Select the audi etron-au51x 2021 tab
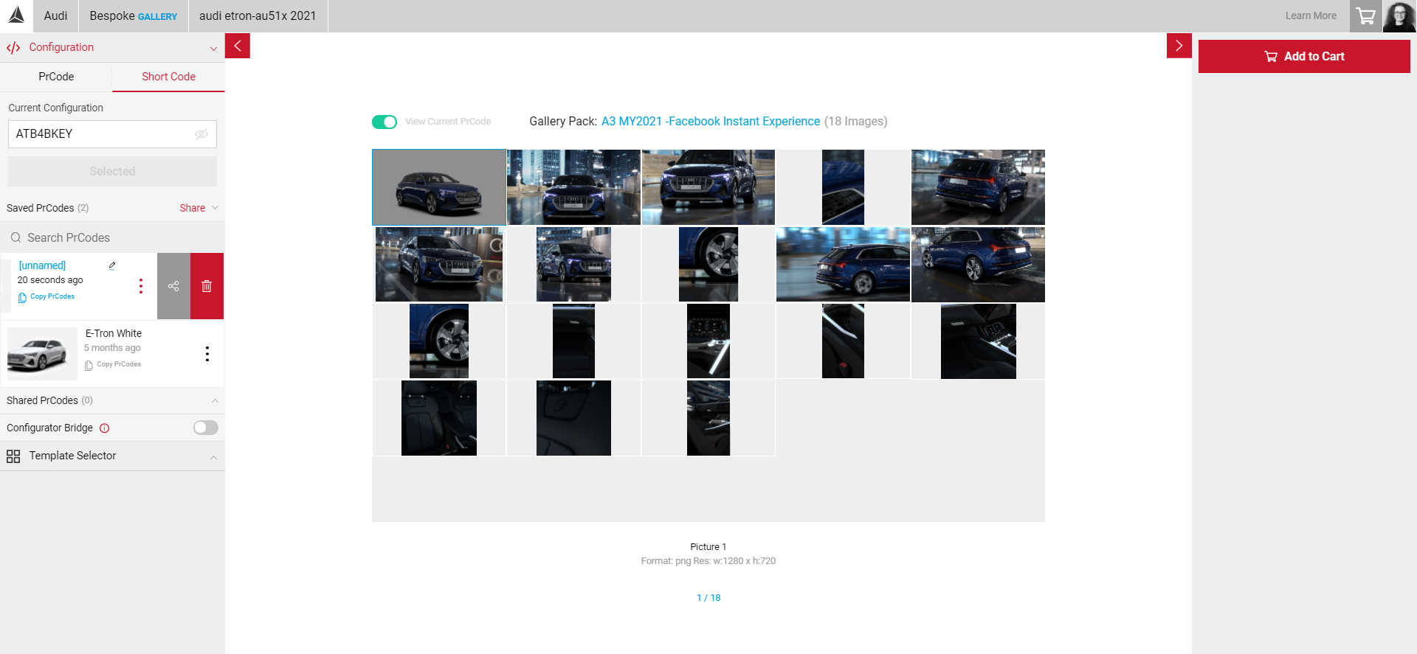 (x=258, y=15)
